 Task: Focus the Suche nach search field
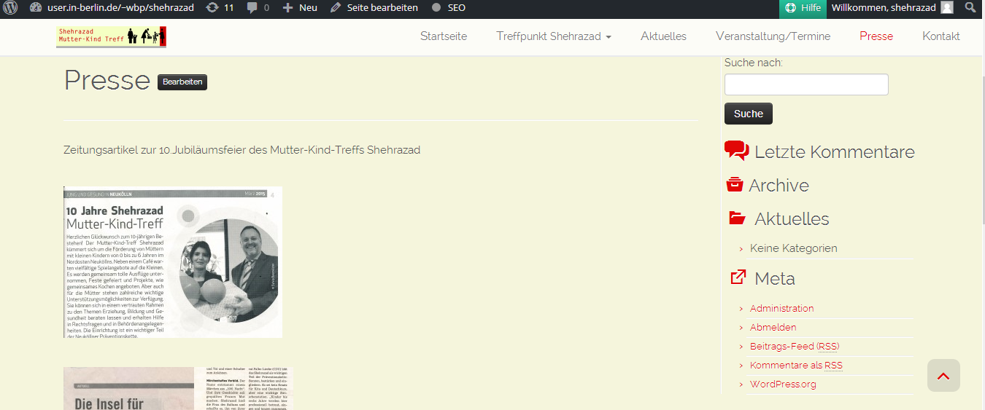coord(806,84)
